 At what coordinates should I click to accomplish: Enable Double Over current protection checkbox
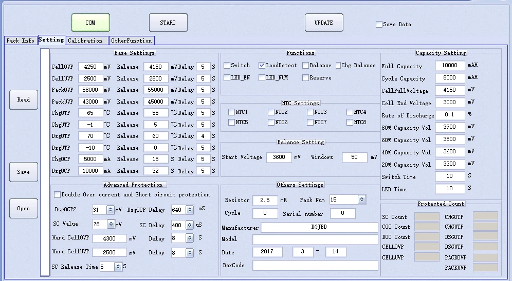pos(58,195)
